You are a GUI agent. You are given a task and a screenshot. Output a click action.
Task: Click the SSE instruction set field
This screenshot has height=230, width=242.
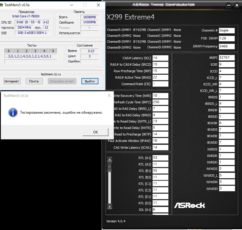[32, 33]
